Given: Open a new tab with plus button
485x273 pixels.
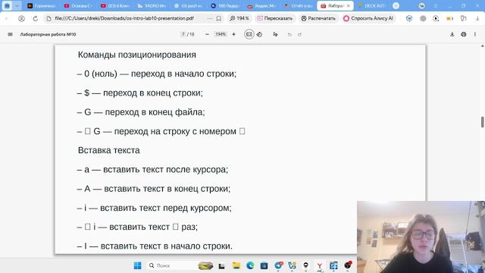Looking at the screenshot, I should [396, 6].
